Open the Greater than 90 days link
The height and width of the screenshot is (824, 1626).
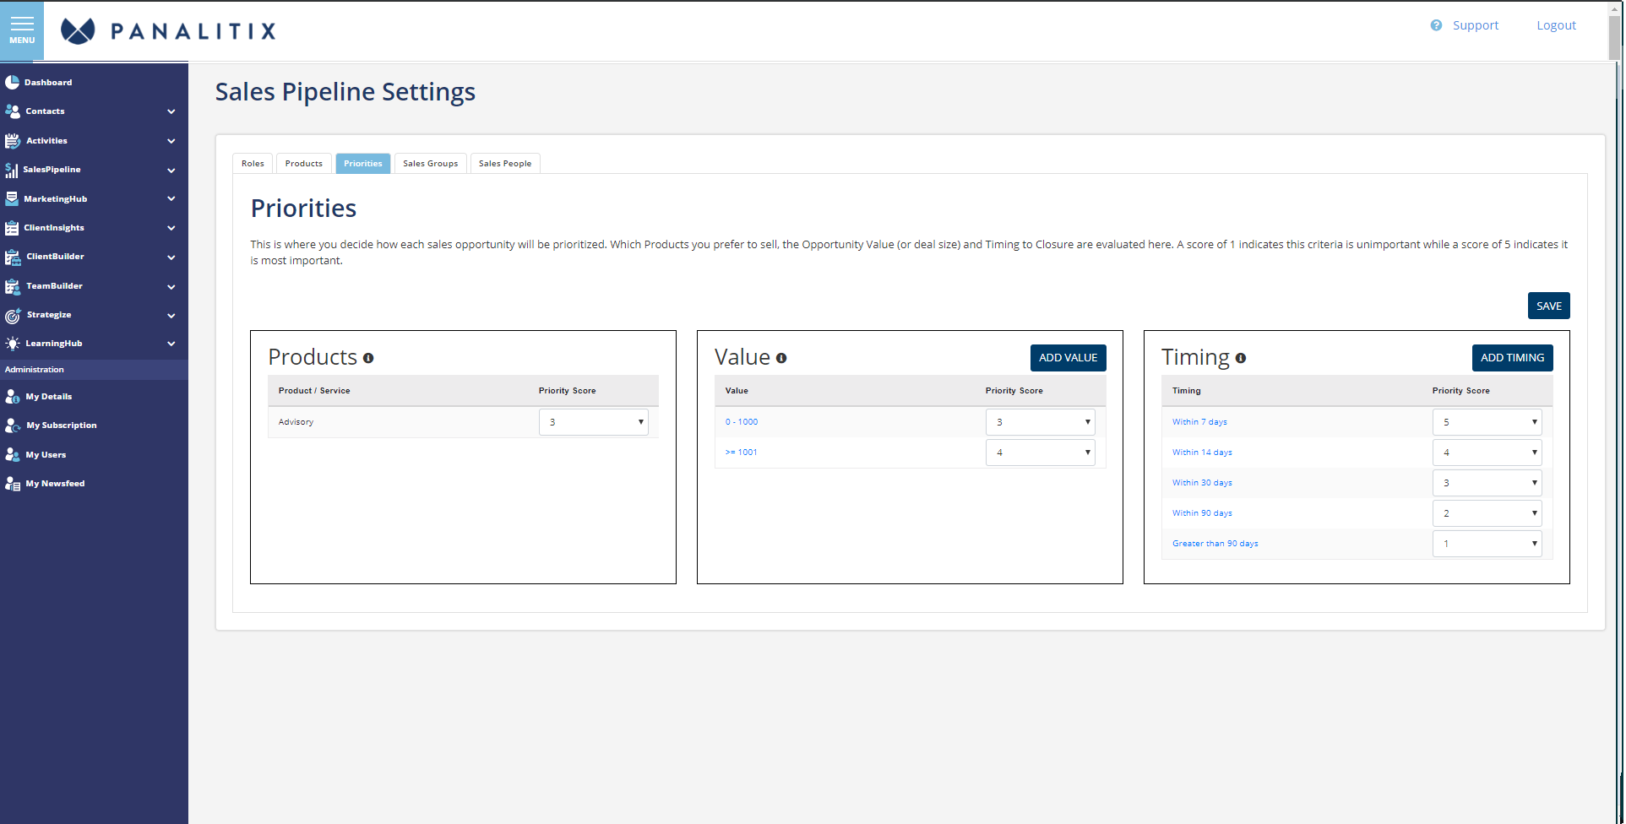coord(1215,544)
